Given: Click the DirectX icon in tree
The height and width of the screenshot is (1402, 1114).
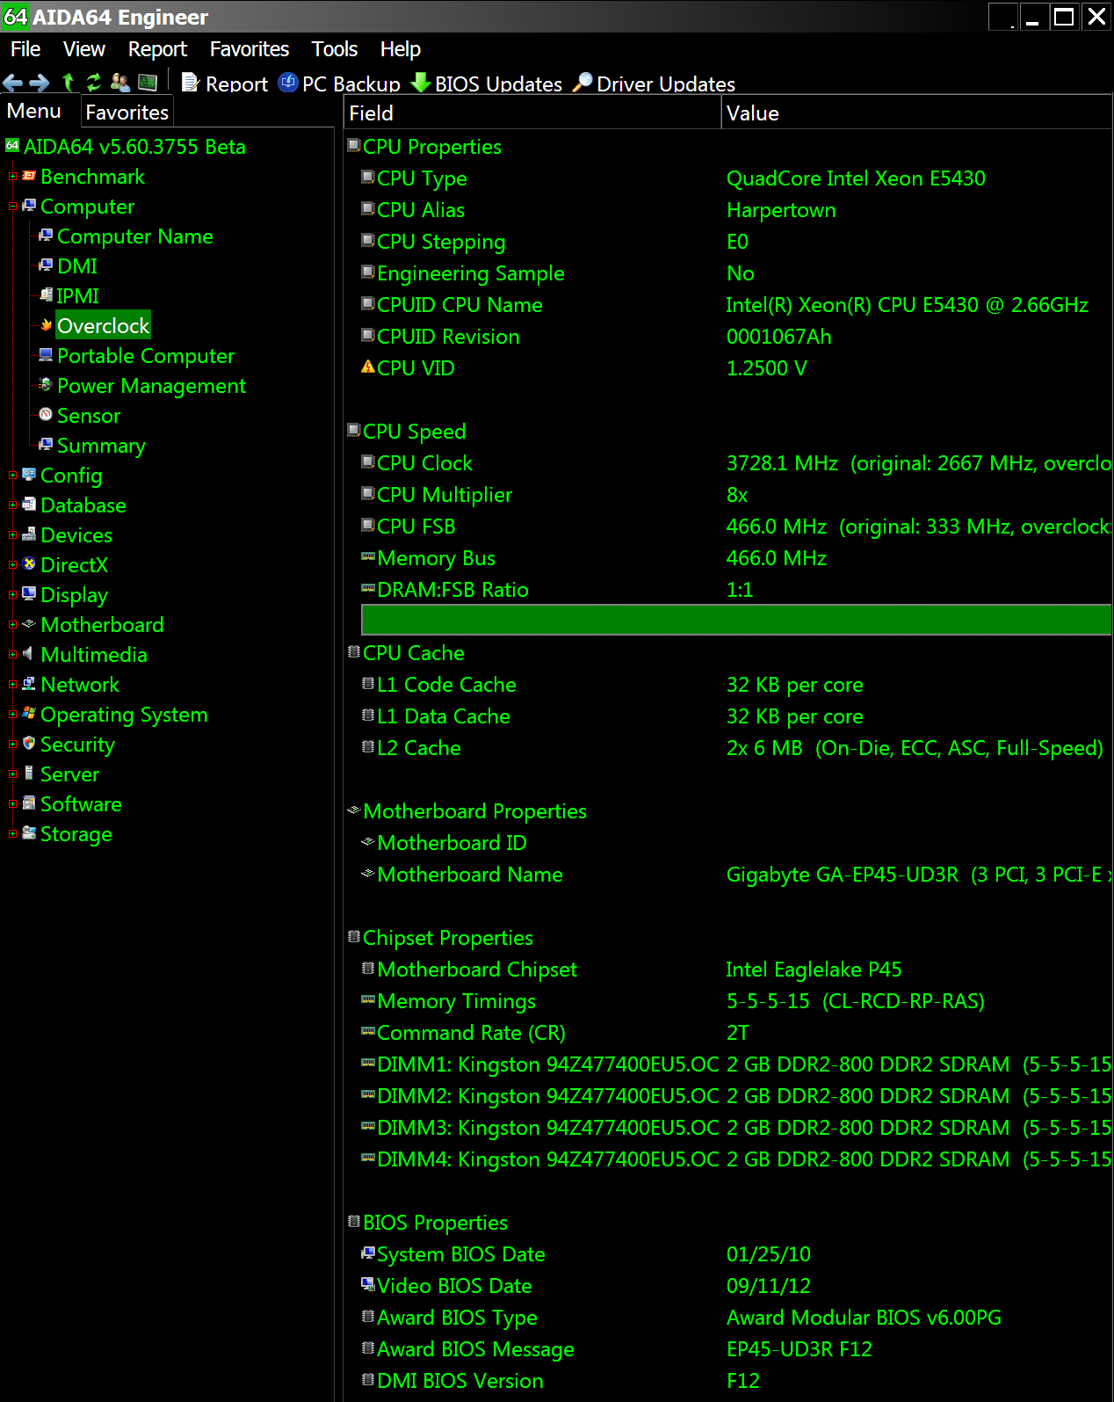Looking at the screenshot, I should point(29,564).
